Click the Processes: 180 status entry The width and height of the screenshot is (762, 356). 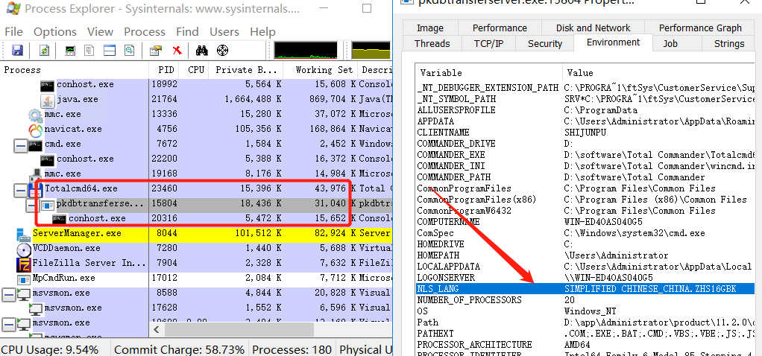click(292, 350)
